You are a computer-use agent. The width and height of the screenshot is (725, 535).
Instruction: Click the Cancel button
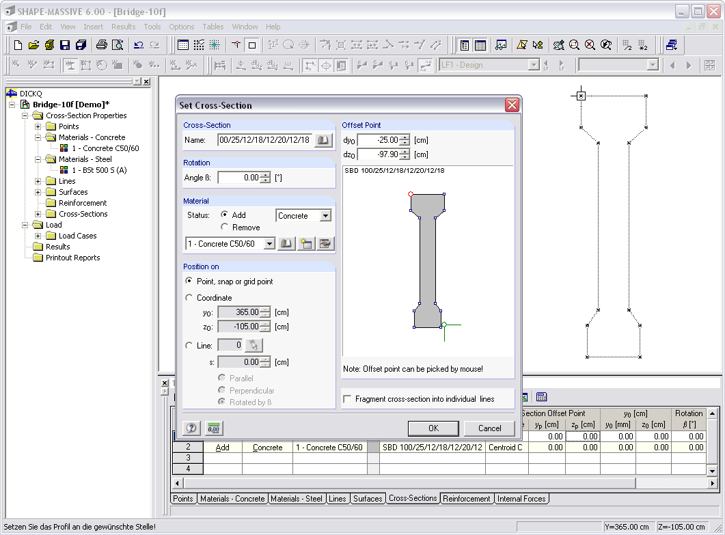click(489, 428)
